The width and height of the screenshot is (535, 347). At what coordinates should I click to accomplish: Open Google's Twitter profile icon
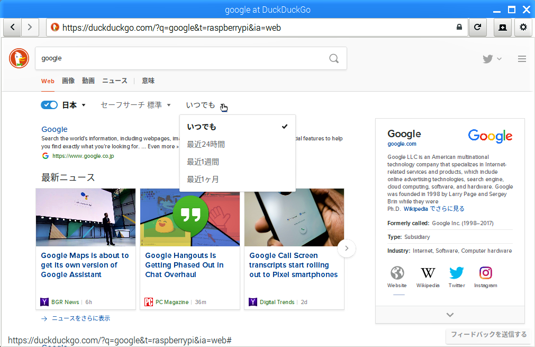point(457,273)
